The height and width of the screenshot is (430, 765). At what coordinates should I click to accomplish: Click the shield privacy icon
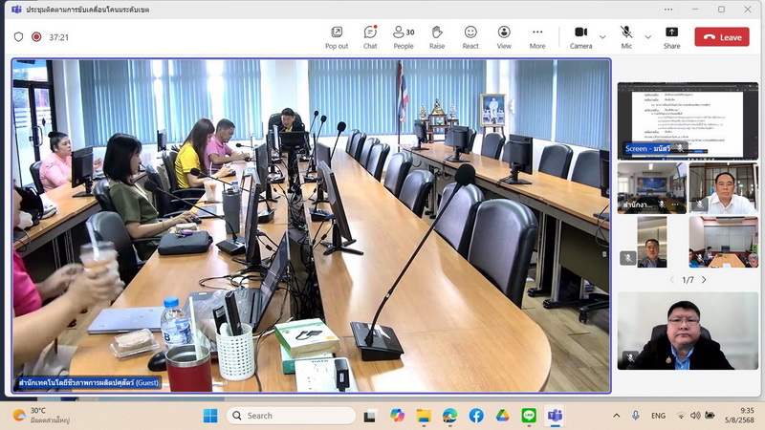click(18, 37)
